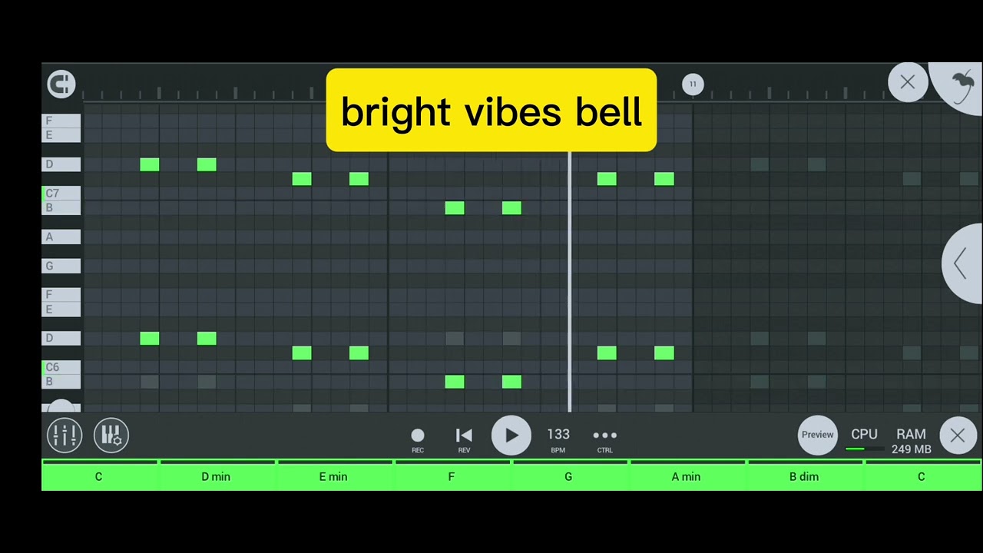Click the G piano key
This screenshot has width=983, height=553.
(61, 267)
